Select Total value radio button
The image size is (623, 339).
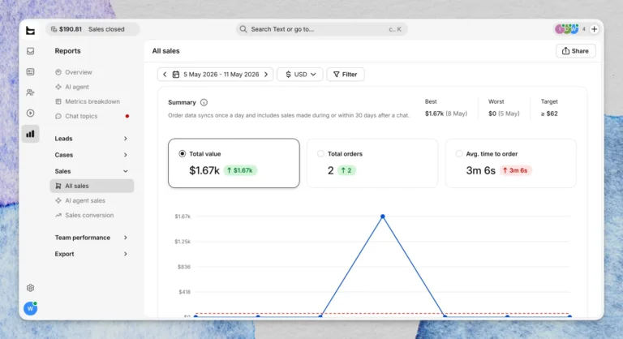coord(182,154)
